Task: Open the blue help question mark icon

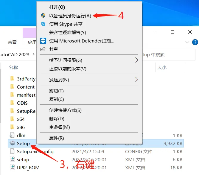Action: coord(195,42)
